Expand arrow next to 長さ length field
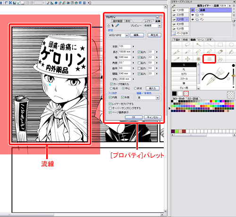236x217 pixels. (x=133, y=52)
